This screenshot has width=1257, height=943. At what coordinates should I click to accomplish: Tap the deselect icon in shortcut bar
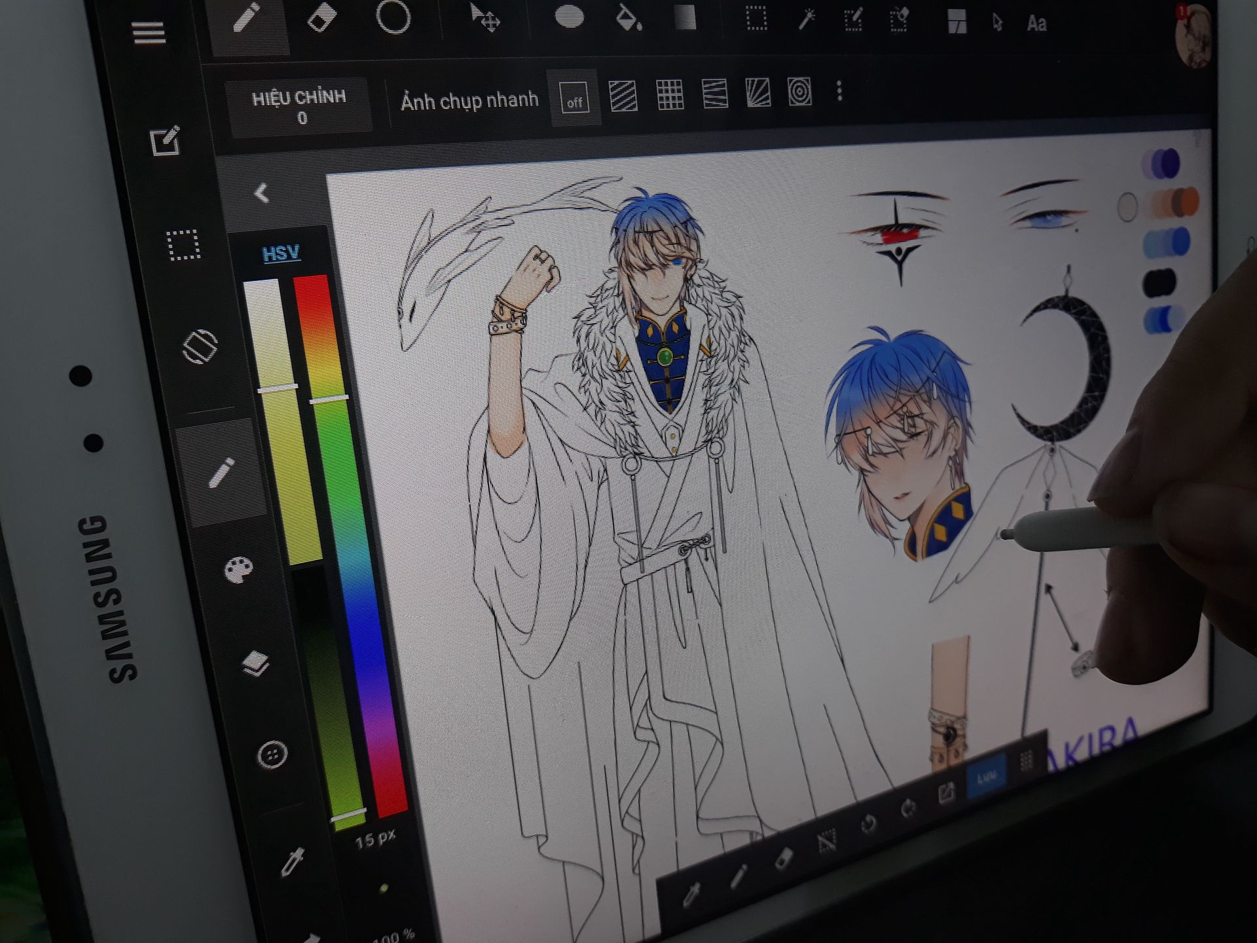[828, 840]
